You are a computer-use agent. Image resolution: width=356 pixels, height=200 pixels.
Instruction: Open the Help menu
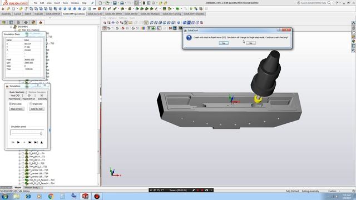(84, 3)
